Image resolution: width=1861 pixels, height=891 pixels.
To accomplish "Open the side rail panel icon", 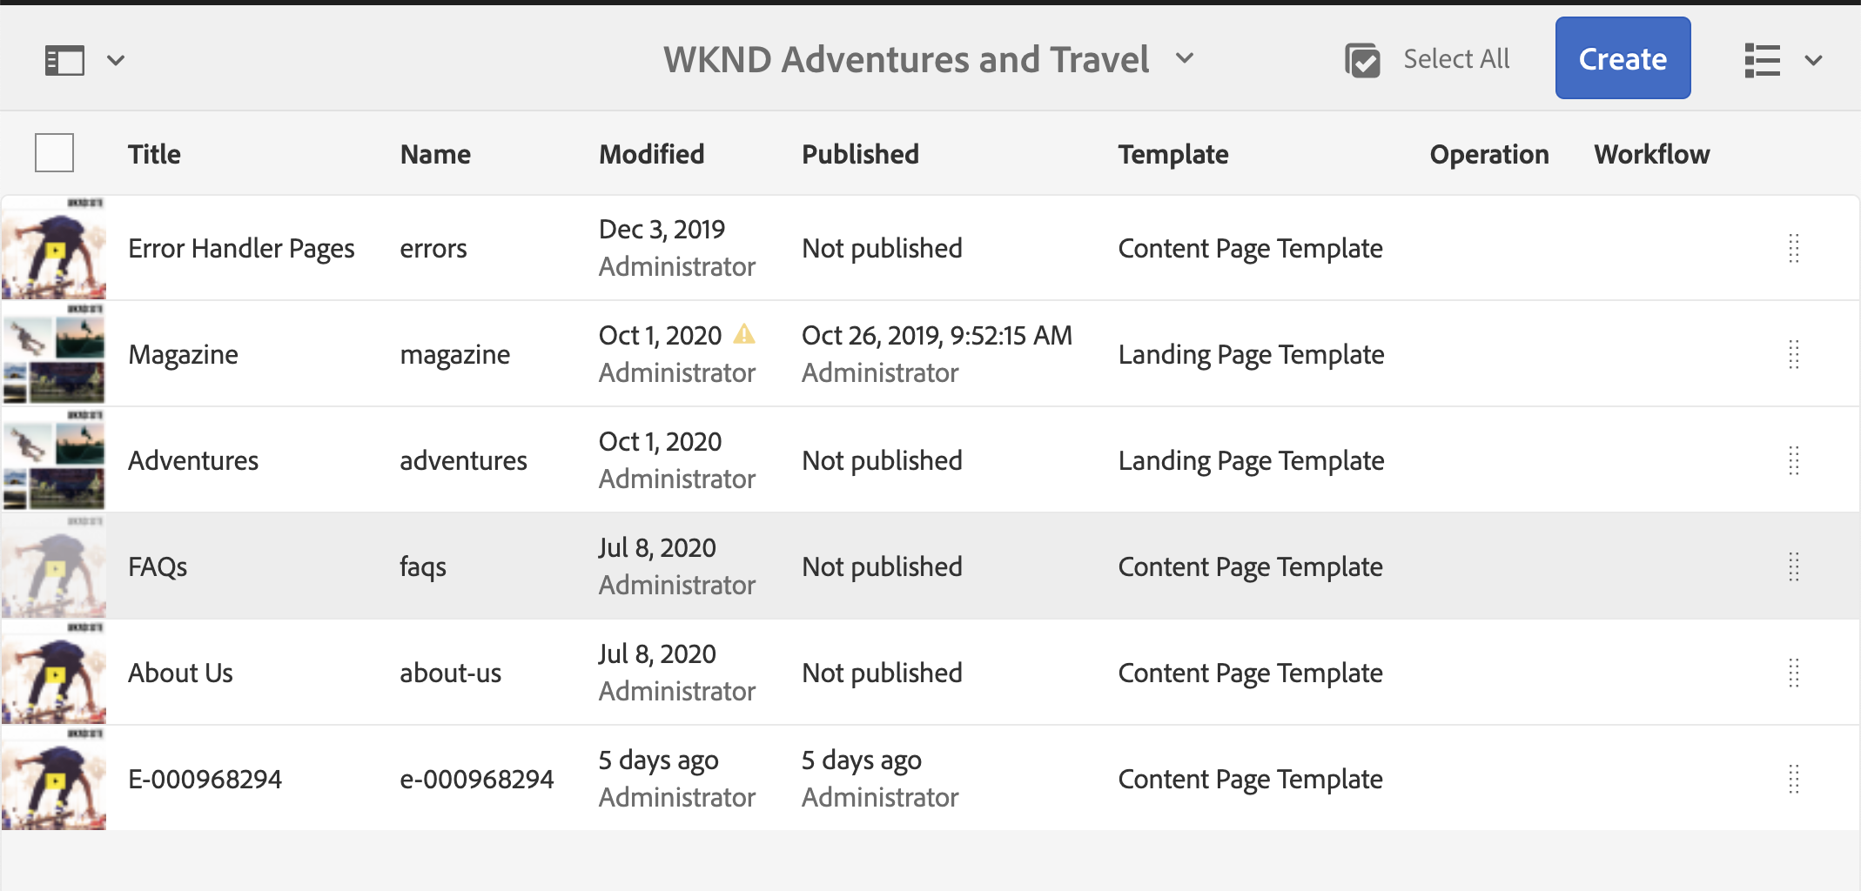I will coord(64,60).
